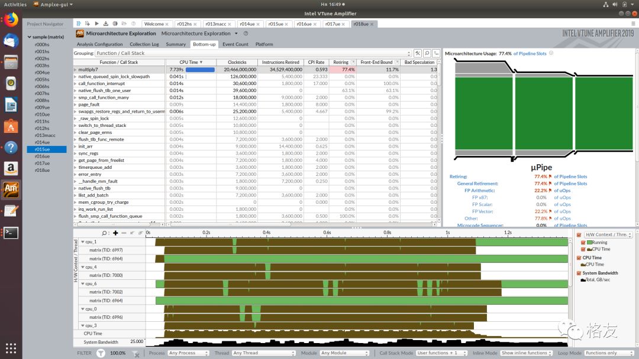Image resolution: width=639 pixels, height=359 pixels.
Task: Open the Loop Mode dropdown
Action: tap(608, 353)
